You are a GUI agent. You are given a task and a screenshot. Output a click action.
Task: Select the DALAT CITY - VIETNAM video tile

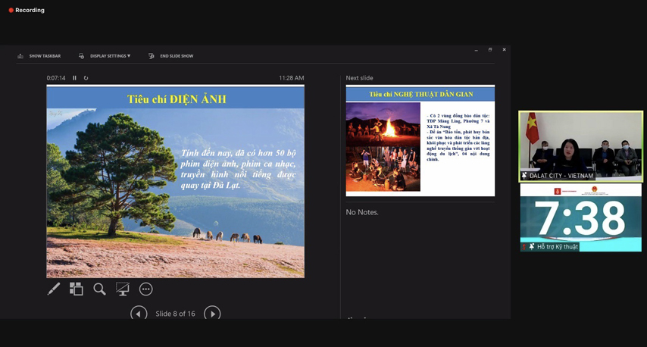[x=580, y=145]
